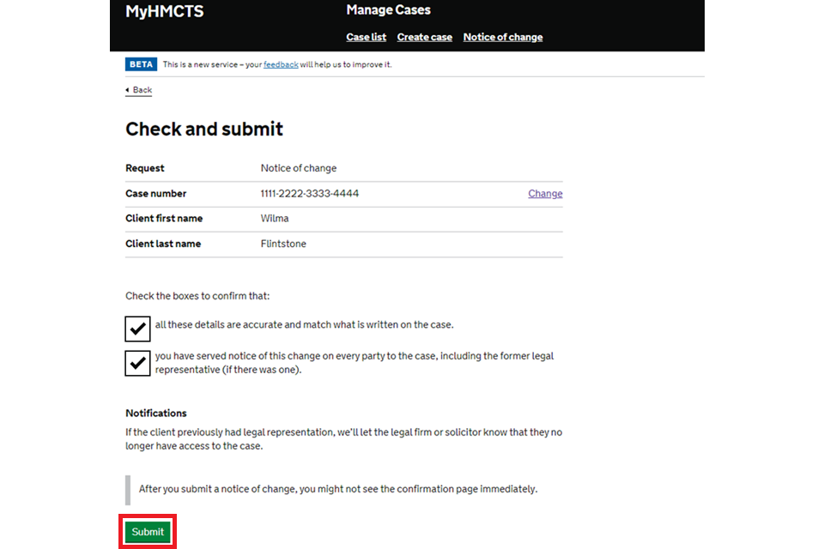Select Notice of change in top navigation
Image resolution: width=824 pixels, height=549 pixels.
(502, 37)
